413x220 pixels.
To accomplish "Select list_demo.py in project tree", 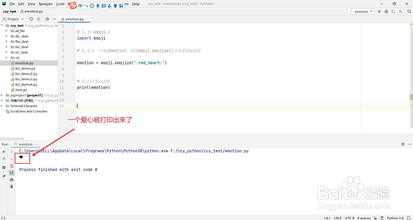I will (x=25, y=68).
